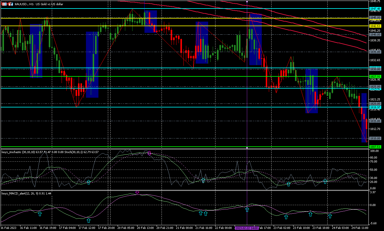Click the 80.00 stochastic scale value

click(374, 158)
